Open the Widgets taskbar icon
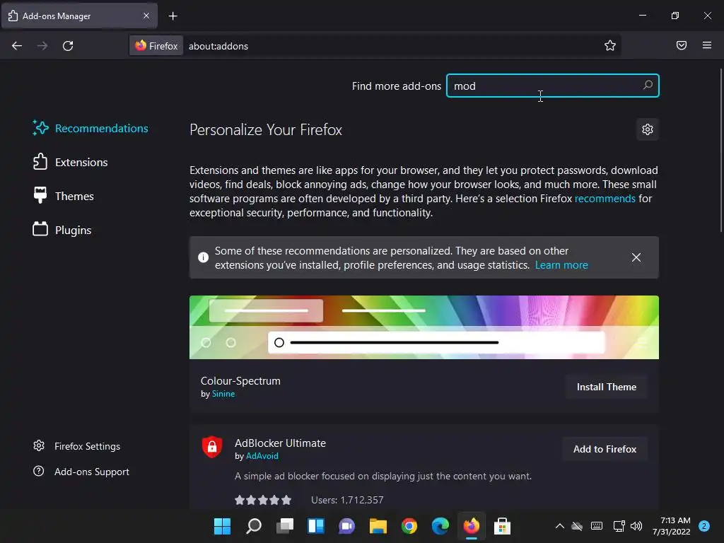Viewport: 724px width, 543px height. click(316, 526)
